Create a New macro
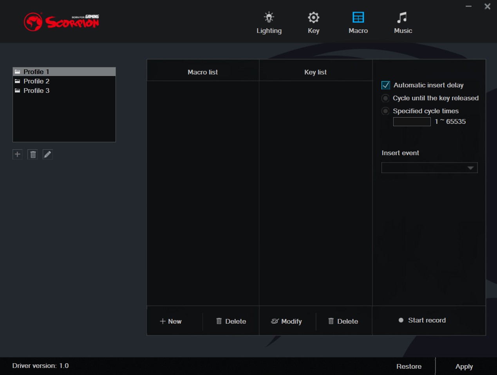 (x=171, y=321)
